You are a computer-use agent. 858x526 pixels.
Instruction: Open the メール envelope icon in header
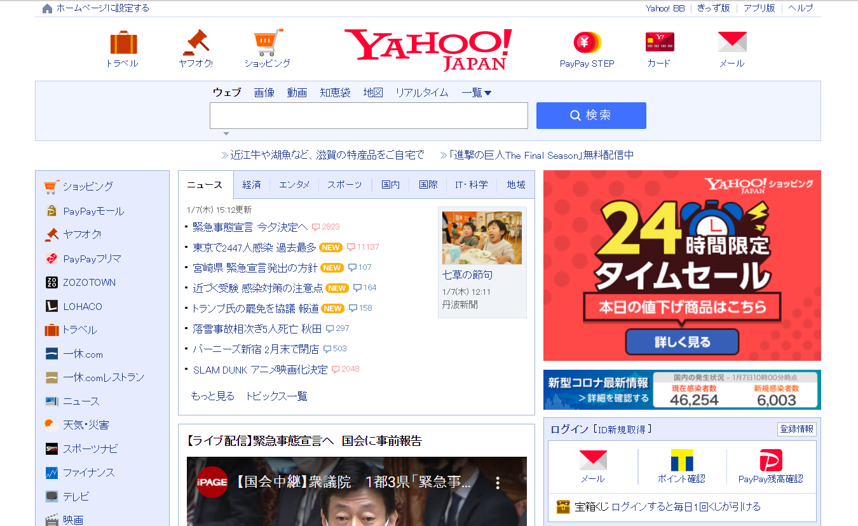coord(732,43)
